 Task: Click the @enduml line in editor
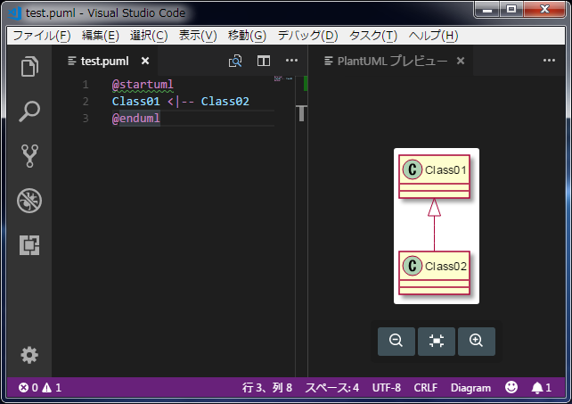[x=136, y=119]
